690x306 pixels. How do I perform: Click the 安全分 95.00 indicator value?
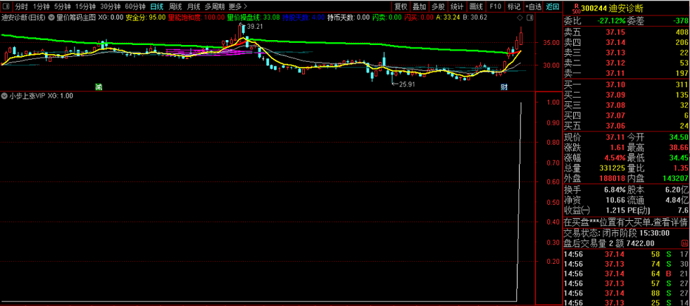(x=146, y=18)
